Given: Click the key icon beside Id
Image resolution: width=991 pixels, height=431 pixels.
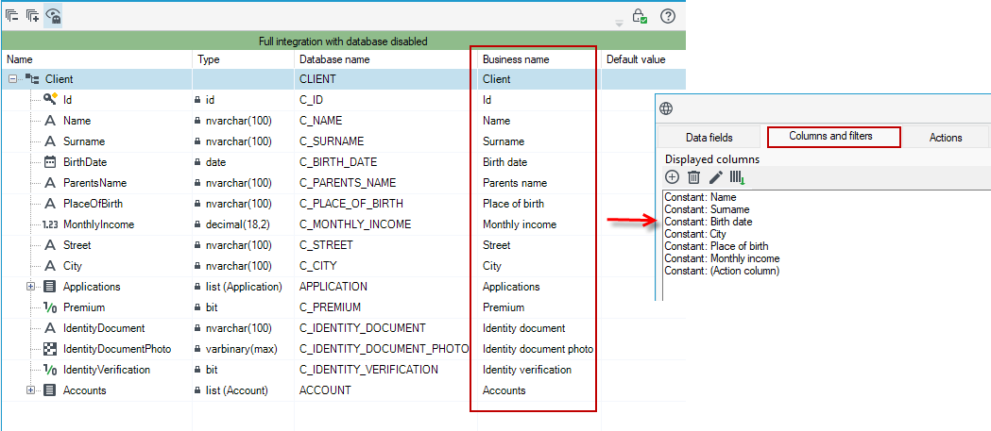Looking at the screenshot, I should pos(51,99).
